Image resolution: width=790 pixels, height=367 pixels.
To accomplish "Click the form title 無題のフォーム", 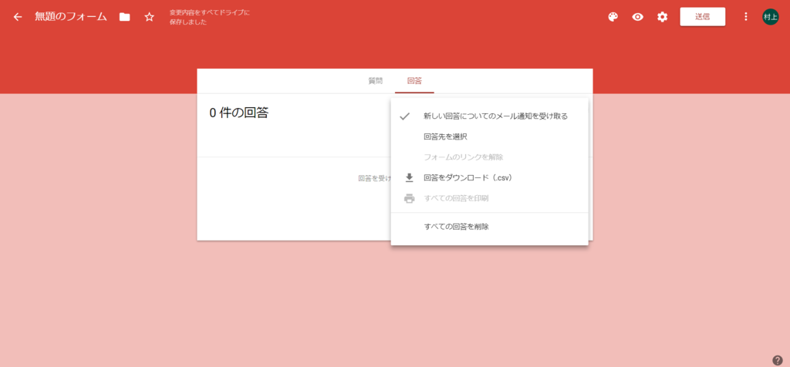I will (71, 17).
